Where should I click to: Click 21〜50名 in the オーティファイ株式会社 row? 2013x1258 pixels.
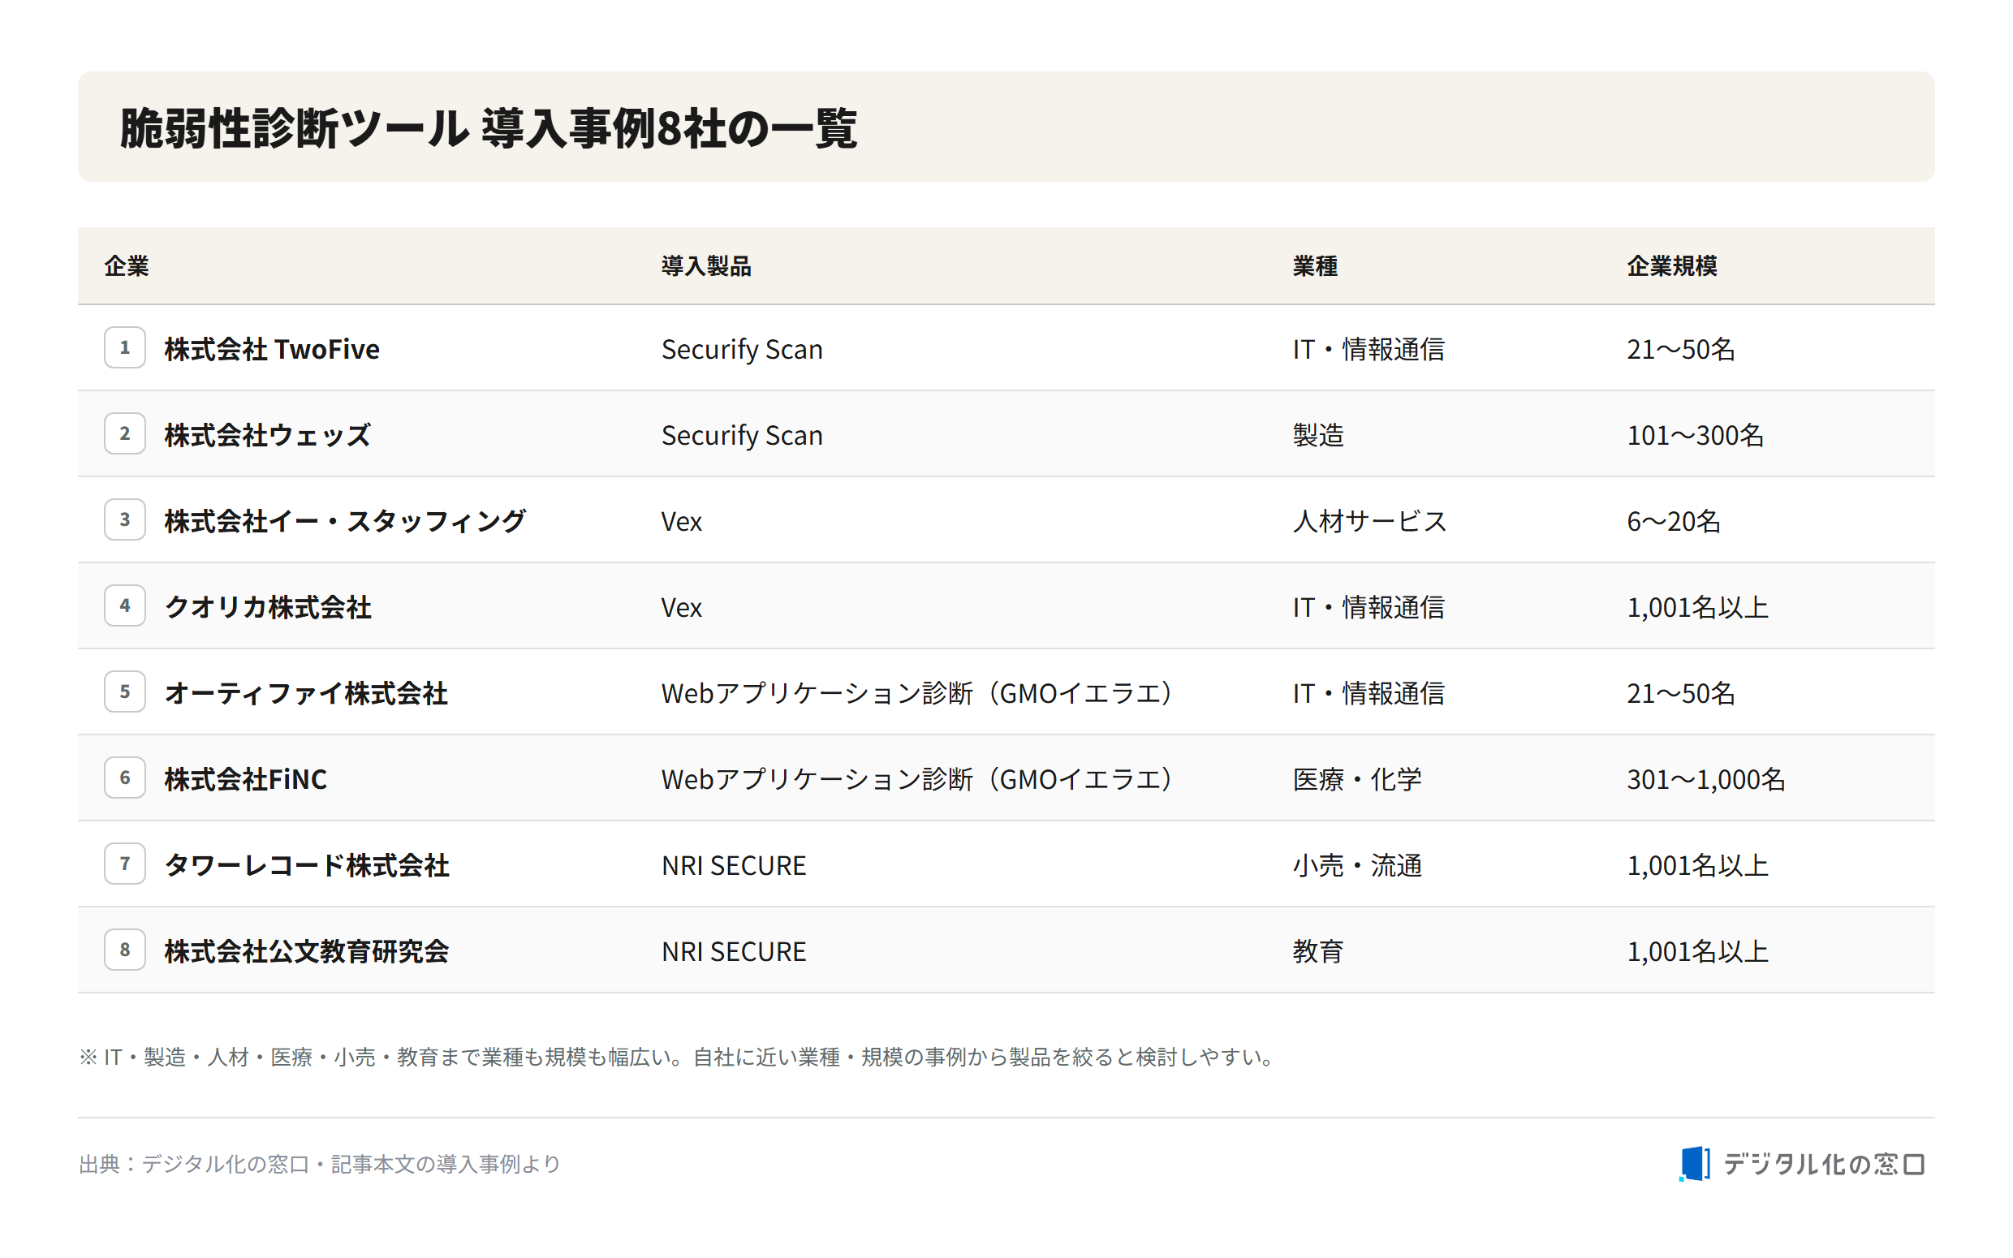click(1681, 693)
